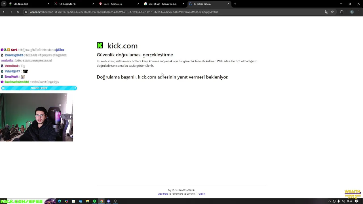Open Microsoft Store from the taskbar
The width and height of the screenshot is (363, 204).
pyautogui.click(x=73, y=201)
